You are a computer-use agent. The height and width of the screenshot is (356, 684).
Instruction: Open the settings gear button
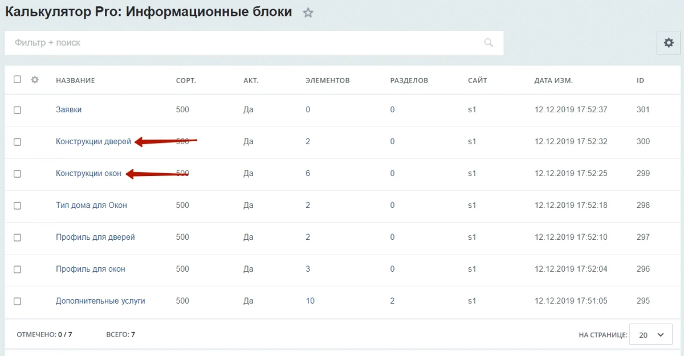(x=669, y=43)
